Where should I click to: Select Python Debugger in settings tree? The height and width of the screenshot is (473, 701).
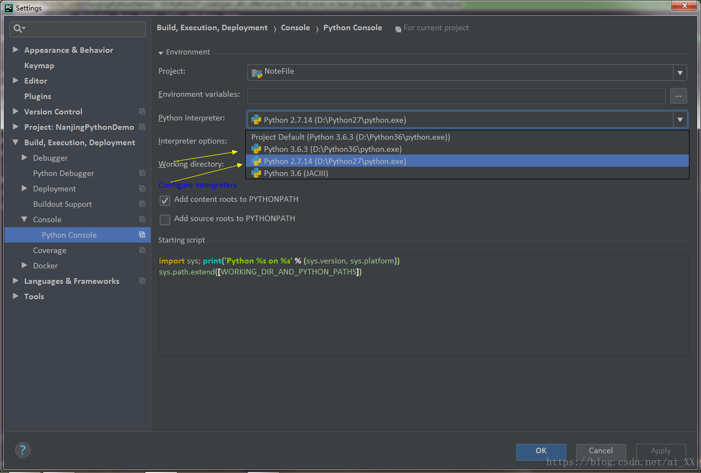tap(63, 173)
